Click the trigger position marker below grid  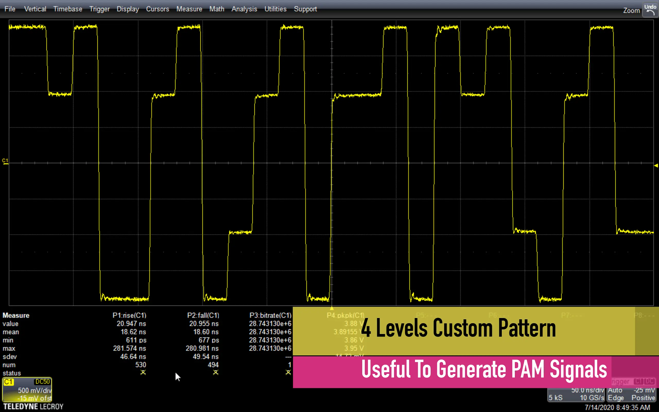click(x=332, y=308)
